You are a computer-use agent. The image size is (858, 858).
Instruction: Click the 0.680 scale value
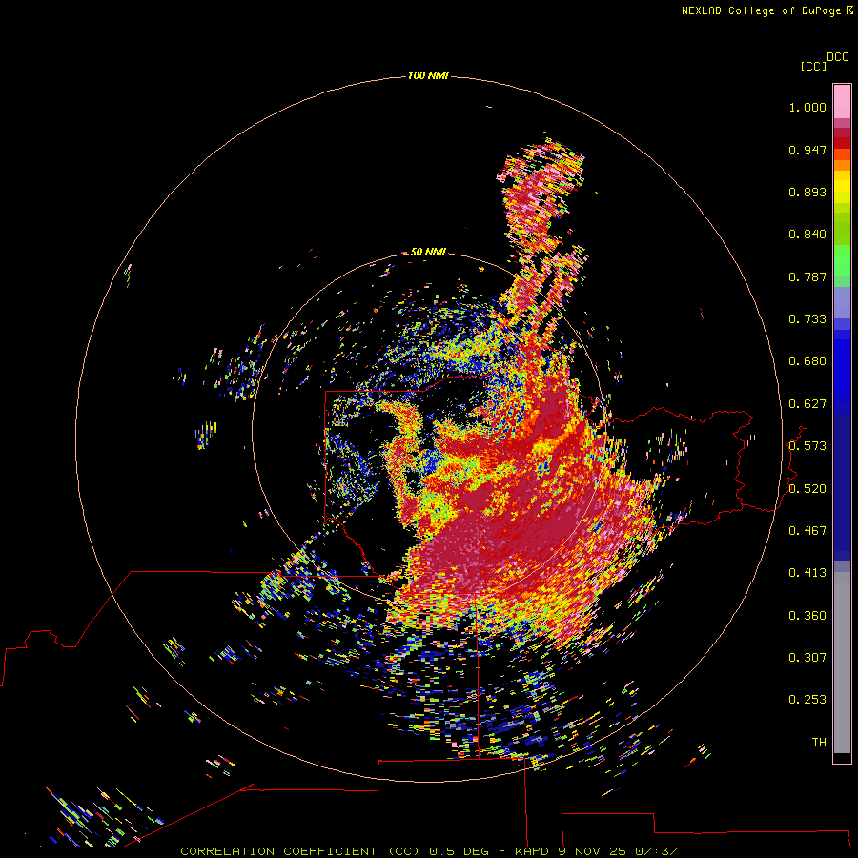click(x=807, y=361)
